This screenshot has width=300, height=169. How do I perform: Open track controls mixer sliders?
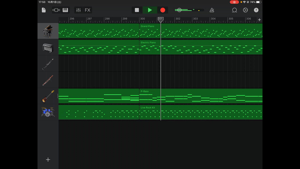point(78,10)
